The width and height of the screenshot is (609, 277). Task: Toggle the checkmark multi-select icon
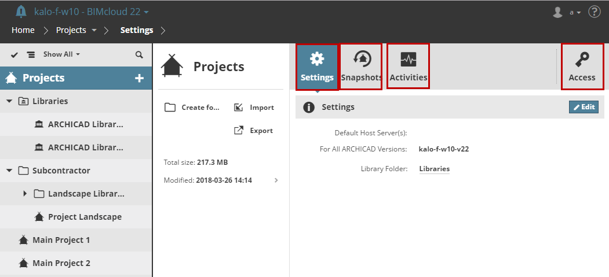tap(14, 54)
